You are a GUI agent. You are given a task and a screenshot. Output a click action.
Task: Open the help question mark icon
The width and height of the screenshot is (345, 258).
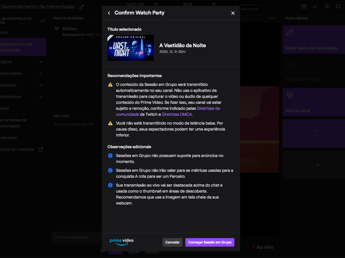tap(304, 7)
